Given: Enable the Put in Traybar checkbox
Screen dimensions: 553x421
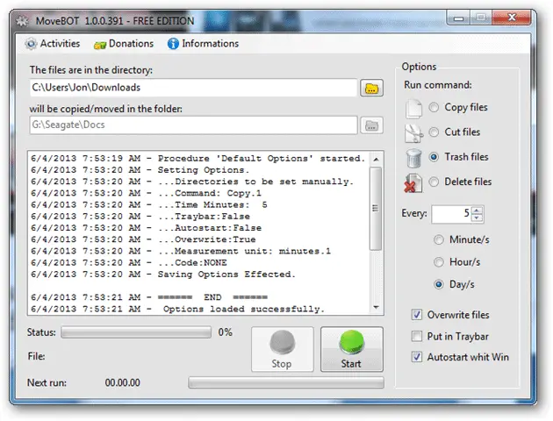Looking at the screenshot, I should [x=417, y=336].
